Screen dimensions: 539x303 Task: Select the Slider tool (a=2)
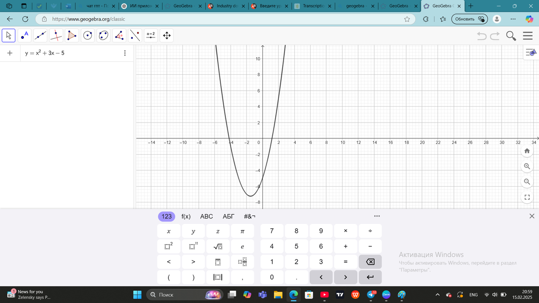150,36
